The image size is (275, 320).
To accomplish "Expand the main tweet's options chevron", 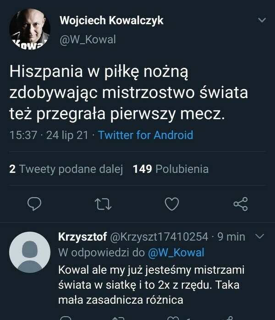I will (262, 21).
